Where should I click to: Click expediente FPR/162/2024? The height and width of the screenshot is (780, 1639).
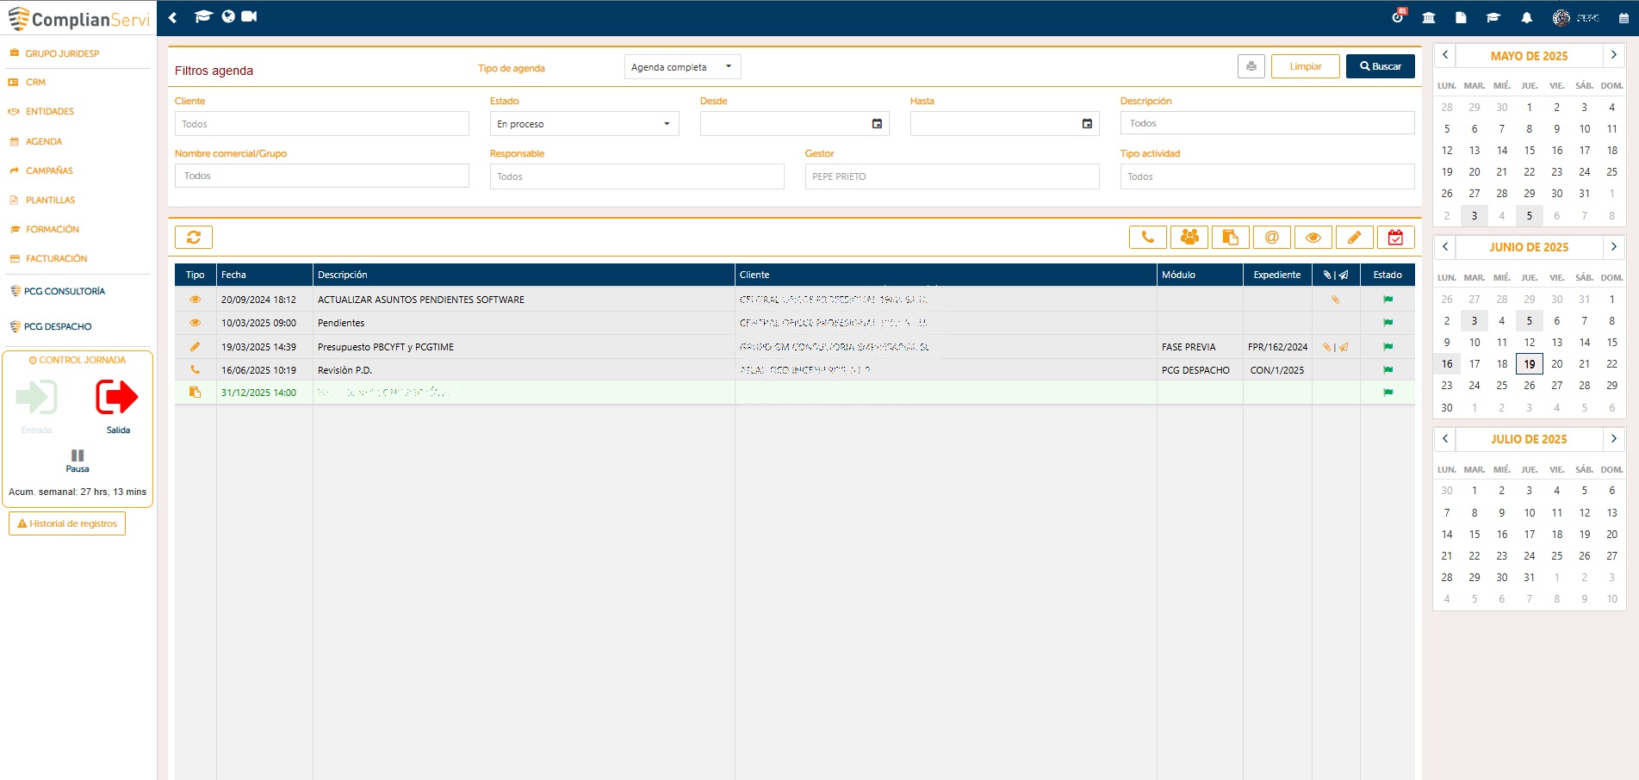pos(1277,347)
